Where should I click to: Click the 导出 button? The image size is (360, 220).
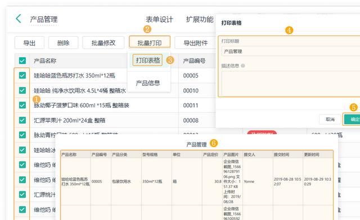[x=29, y=43]
